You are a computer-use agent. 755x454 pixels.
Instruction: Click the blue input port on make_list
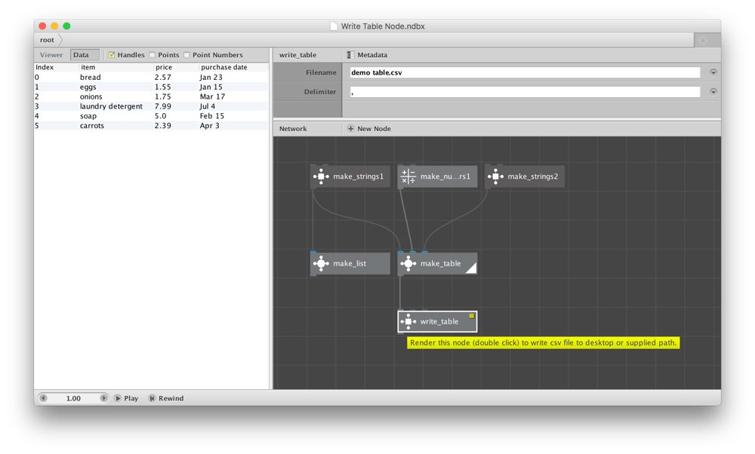(x=313, y=252)
